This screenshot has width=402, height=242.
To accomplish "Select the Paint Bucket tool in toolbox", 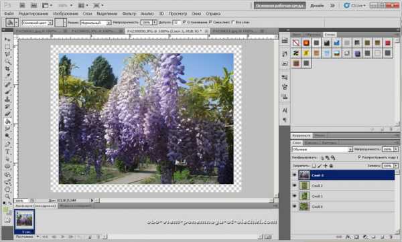I will [7, 121].
